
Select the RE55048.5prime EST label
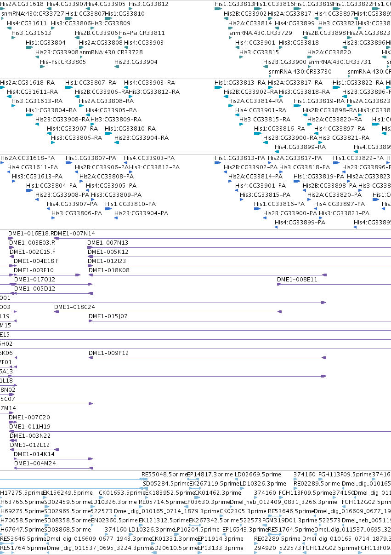(164, 475)
